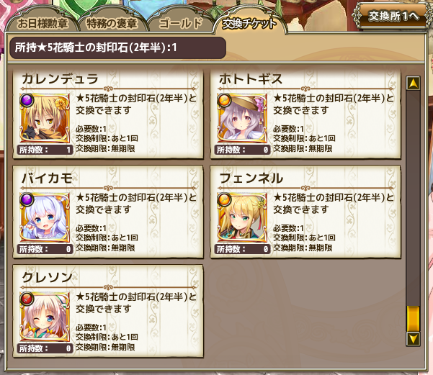Viewport: 433px width, 375px height.
Task: Go to 交換所1へ button
Action: pyautogui.click(x=393, y=16)
